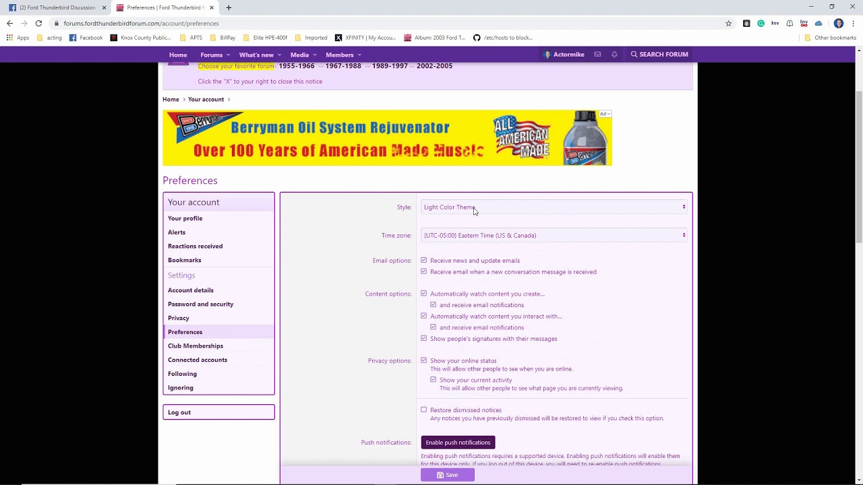The image size is (863, 485).
Task: Open Following list
Action: tap(183, 374)
